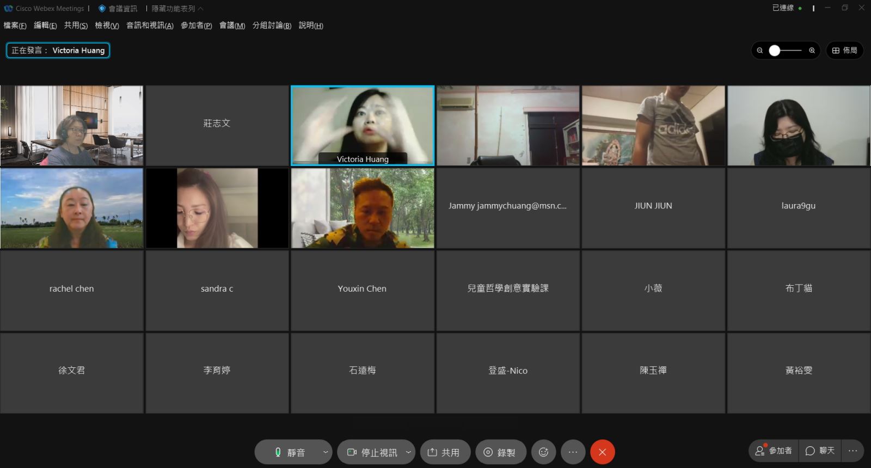Click the 共用 share button
Screen dimensions: 871x468
[445, 452]
